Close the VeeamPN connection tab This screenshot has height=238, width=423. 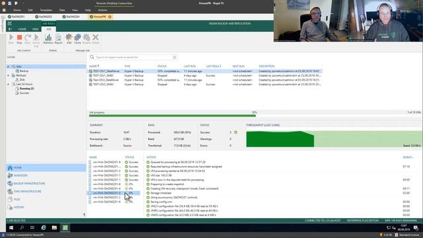[110, 17]
